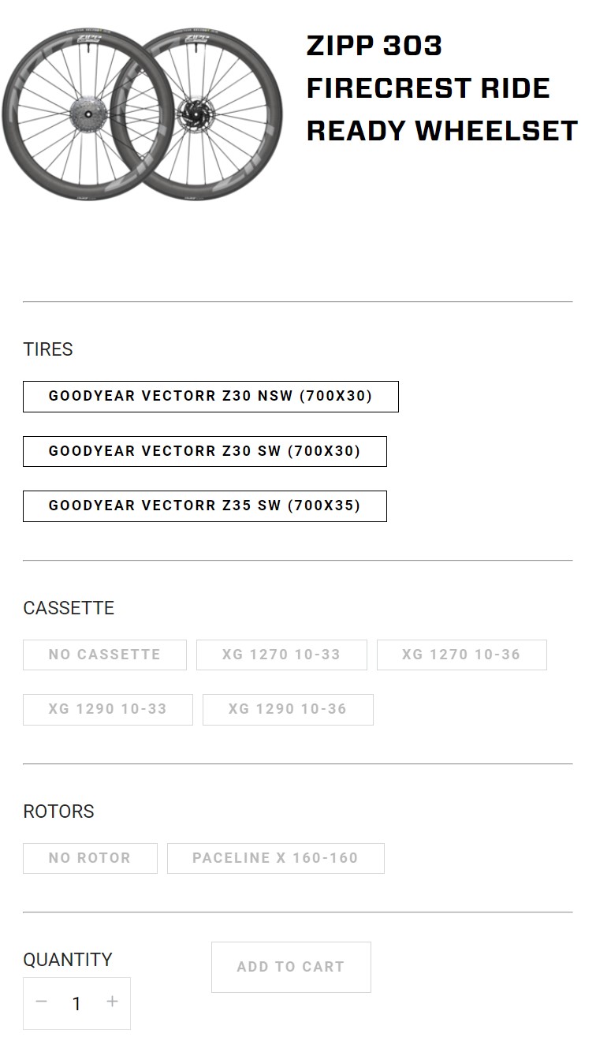
Task: Click the plus quantity icon
Action: click(x=112, y=1002)
